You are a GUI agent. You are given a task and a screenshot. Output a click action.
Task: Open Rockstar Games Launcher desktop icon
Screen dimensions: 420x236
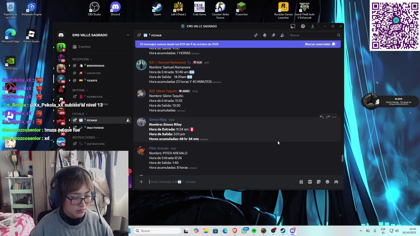[x=283, y=10]
